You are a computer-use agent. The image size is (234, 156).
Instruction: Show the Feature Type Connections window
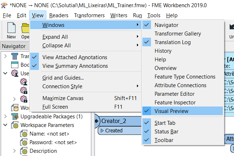tap(183, 77)
